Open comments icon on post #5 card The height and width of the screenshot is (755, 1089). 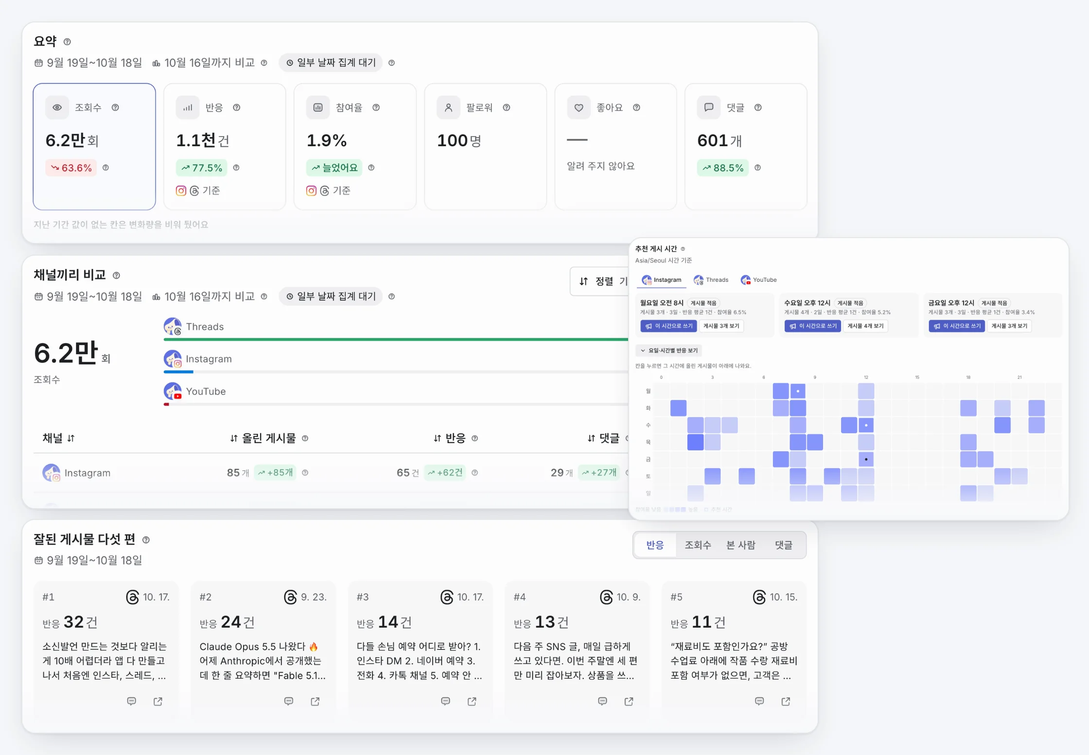pos(759,701)
